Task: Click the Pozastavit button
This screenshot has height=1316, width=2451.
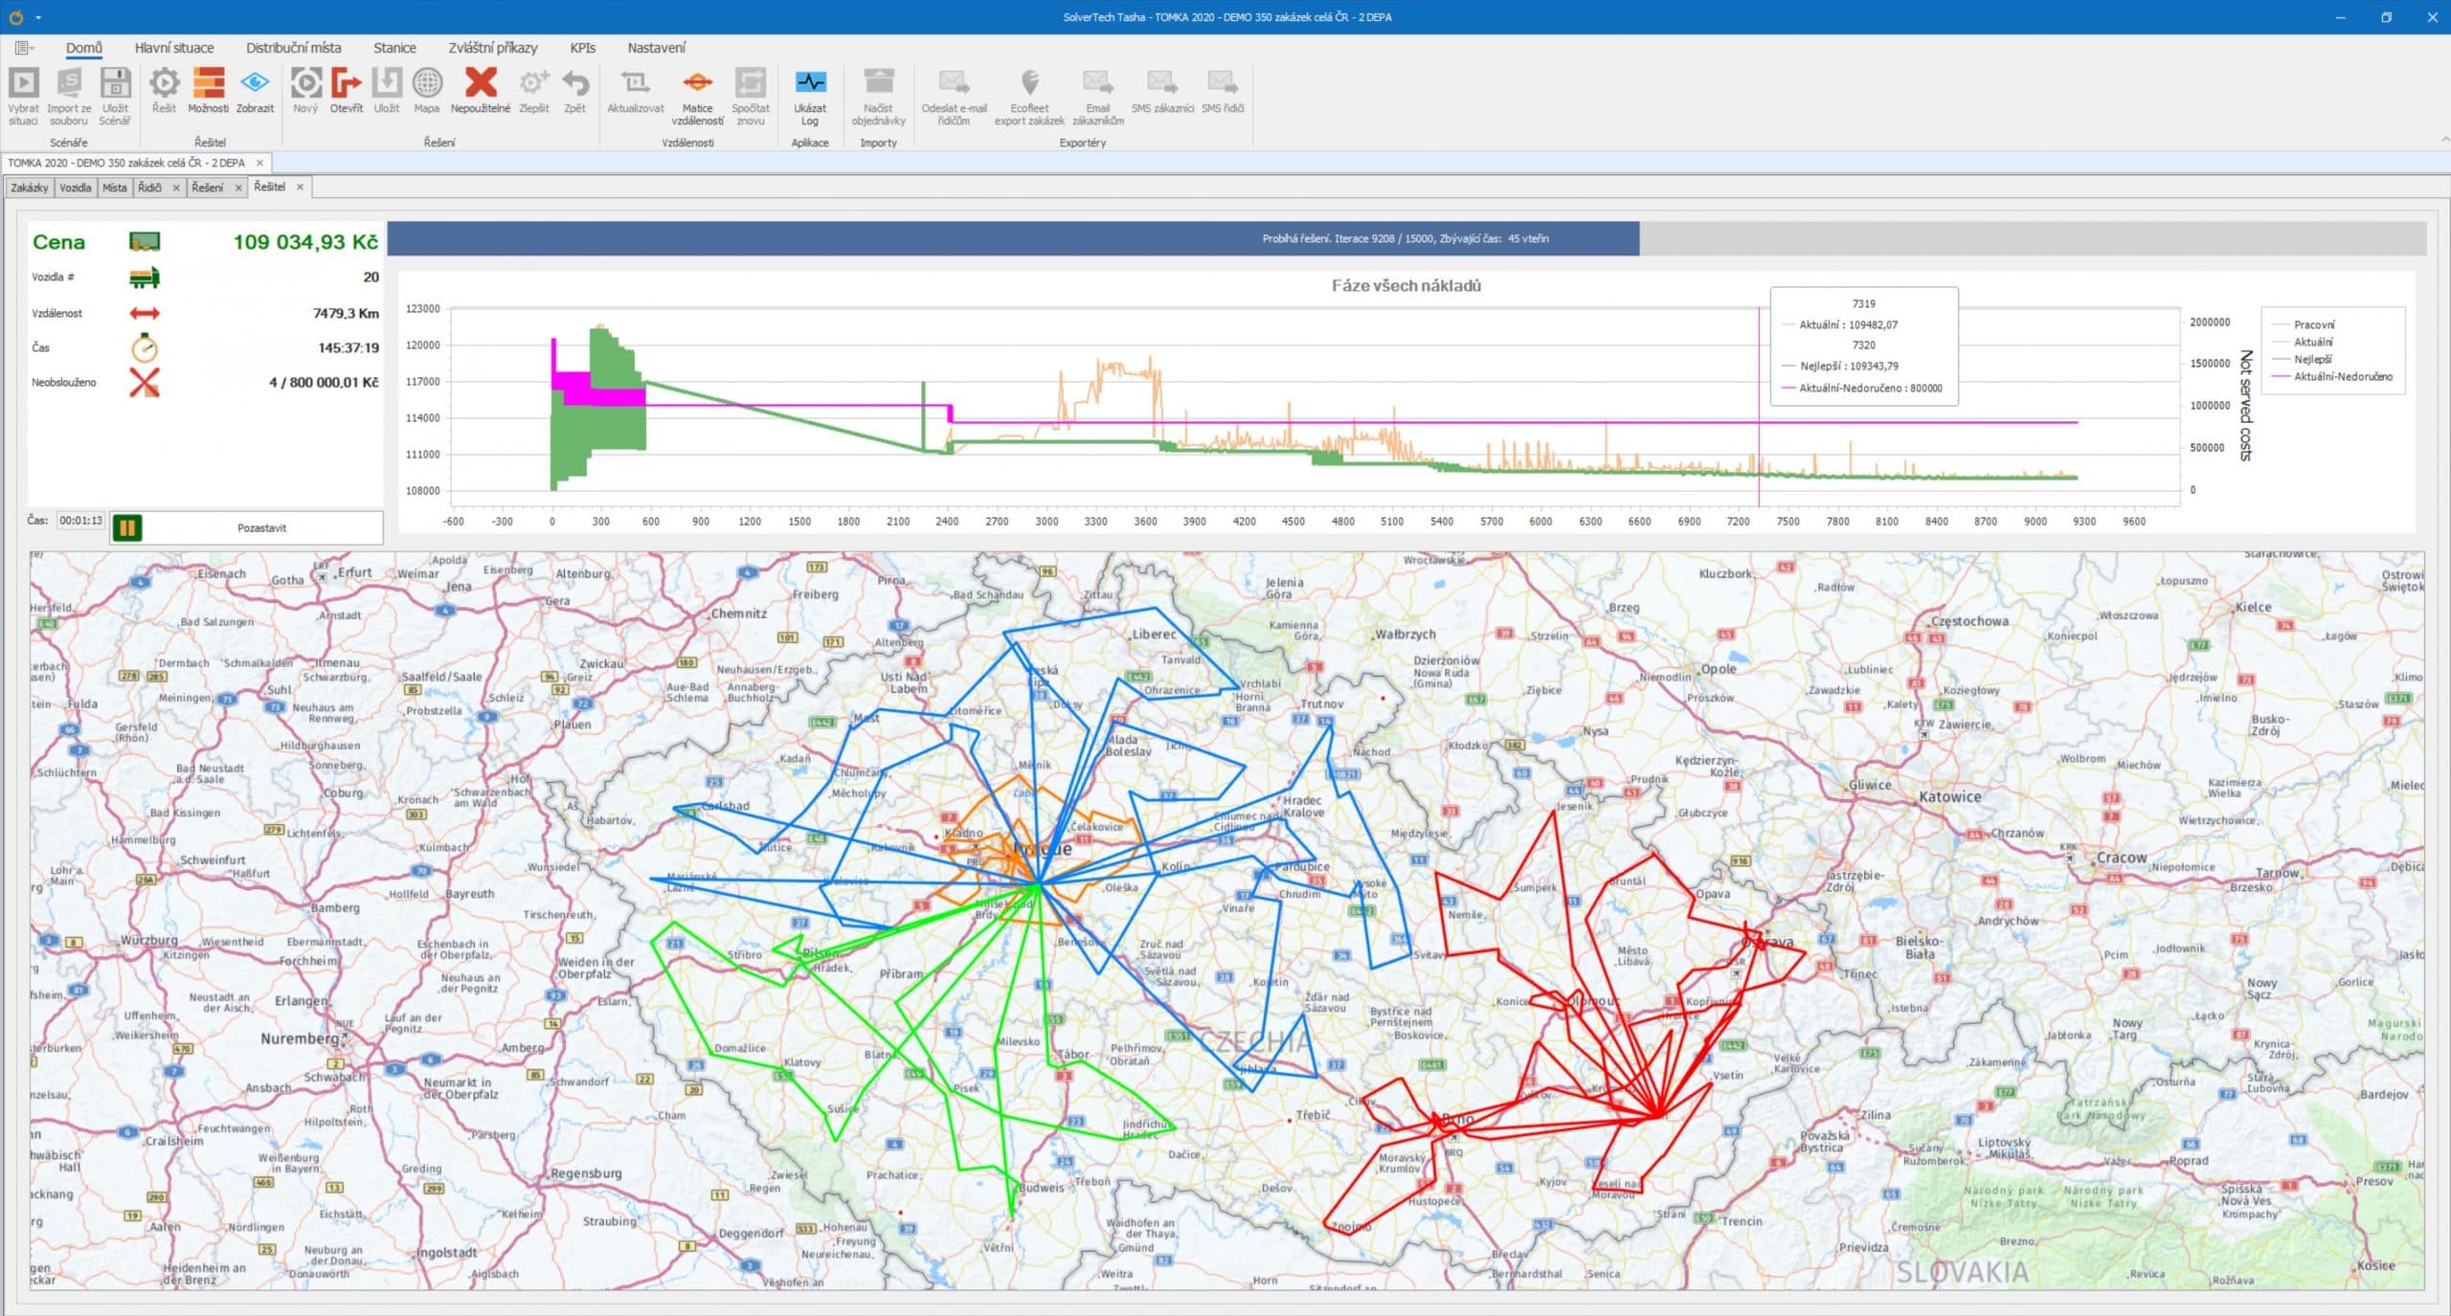Action: click(261, 527)
